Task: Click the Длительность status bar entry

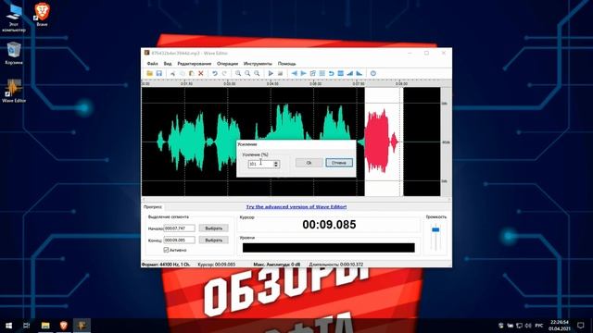Action: [x=335, y=265]
